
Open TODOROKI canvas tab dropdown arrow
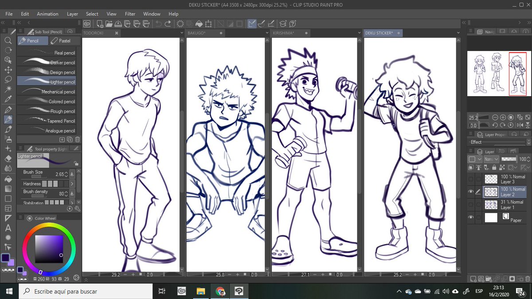pos(182,33)
